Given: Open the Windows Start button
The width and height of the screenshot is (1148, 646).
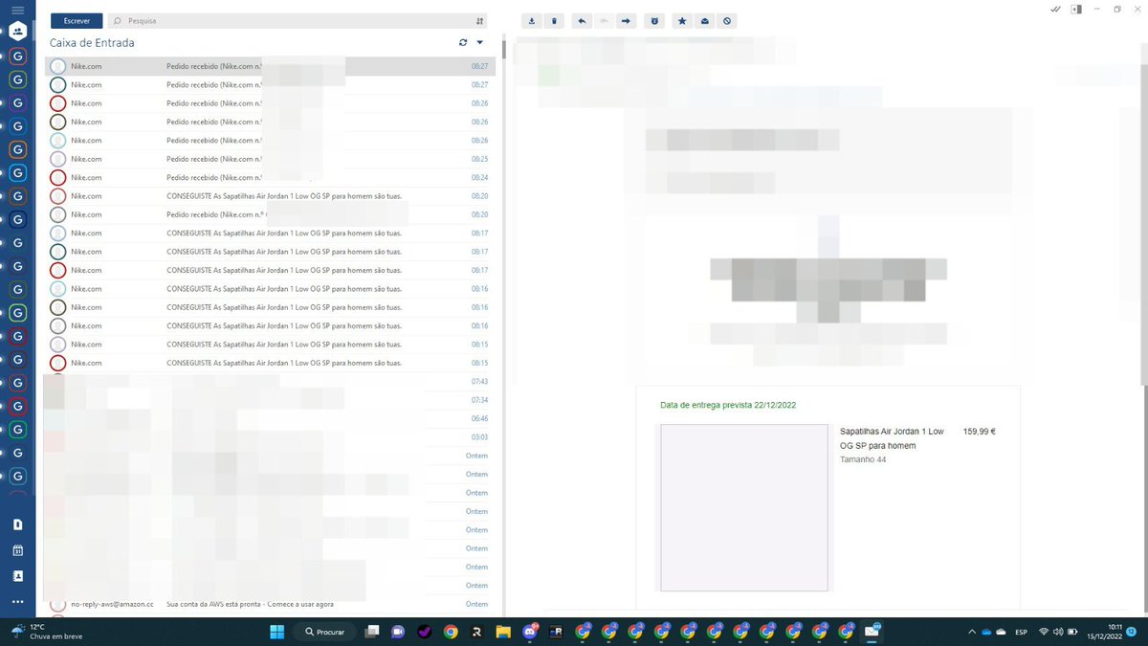Looking at the screenshot, I should [x=276, y=632].
